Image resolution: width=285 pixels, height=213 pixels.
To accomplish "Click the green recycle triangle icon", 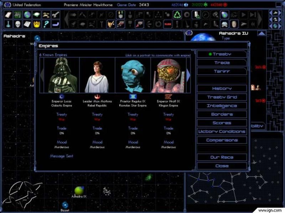I will click(177, 15).
